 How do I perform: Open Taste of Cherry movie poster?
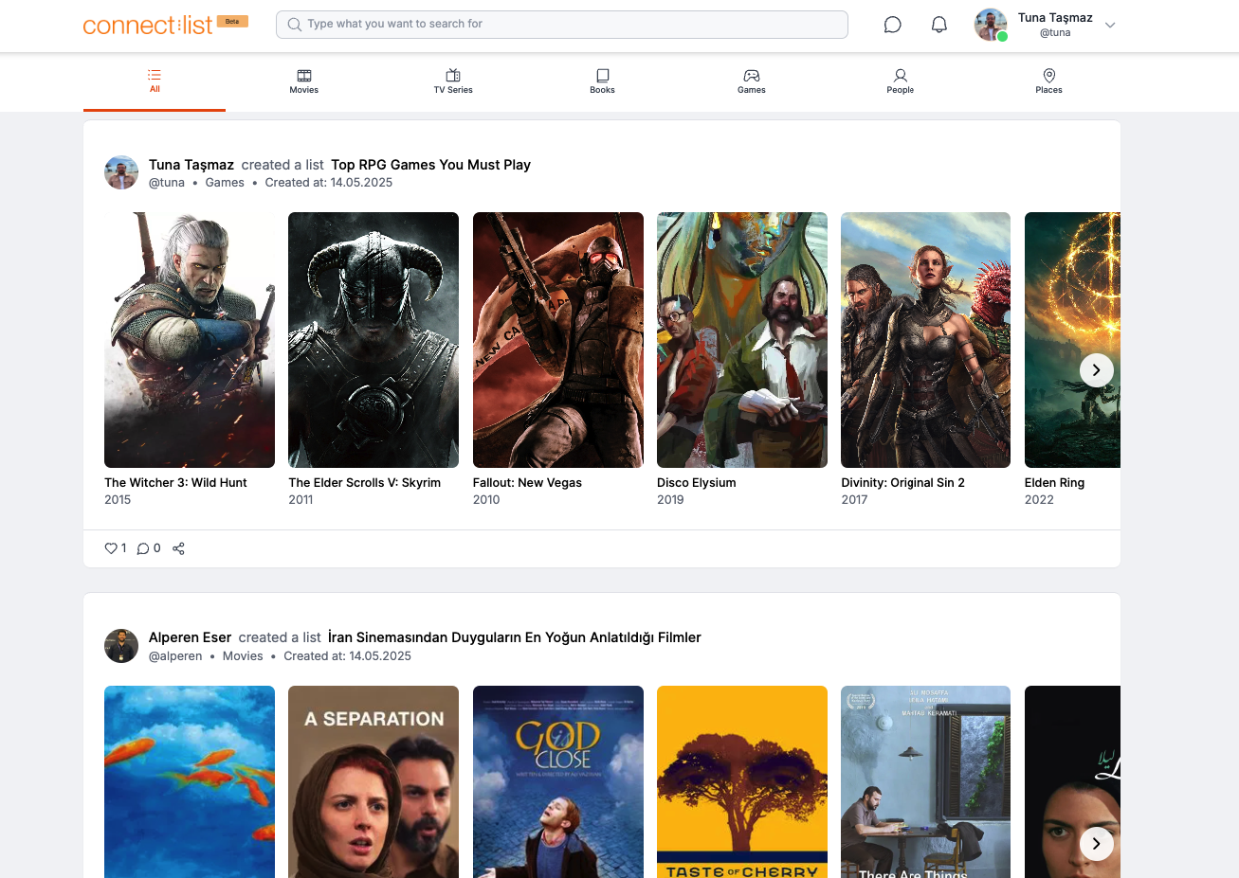742,781
